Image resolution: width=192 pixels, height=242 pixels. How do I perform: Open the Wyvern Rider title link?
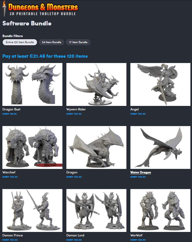pos(76,109)
